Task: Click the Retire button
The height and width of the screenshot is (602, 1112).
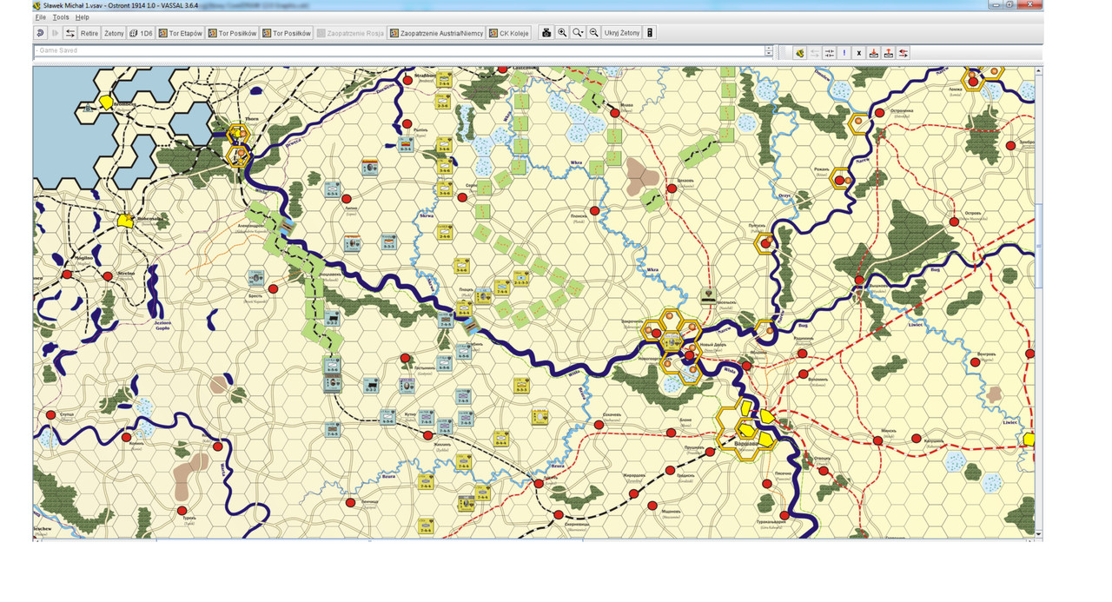Action: pos(89,33)
